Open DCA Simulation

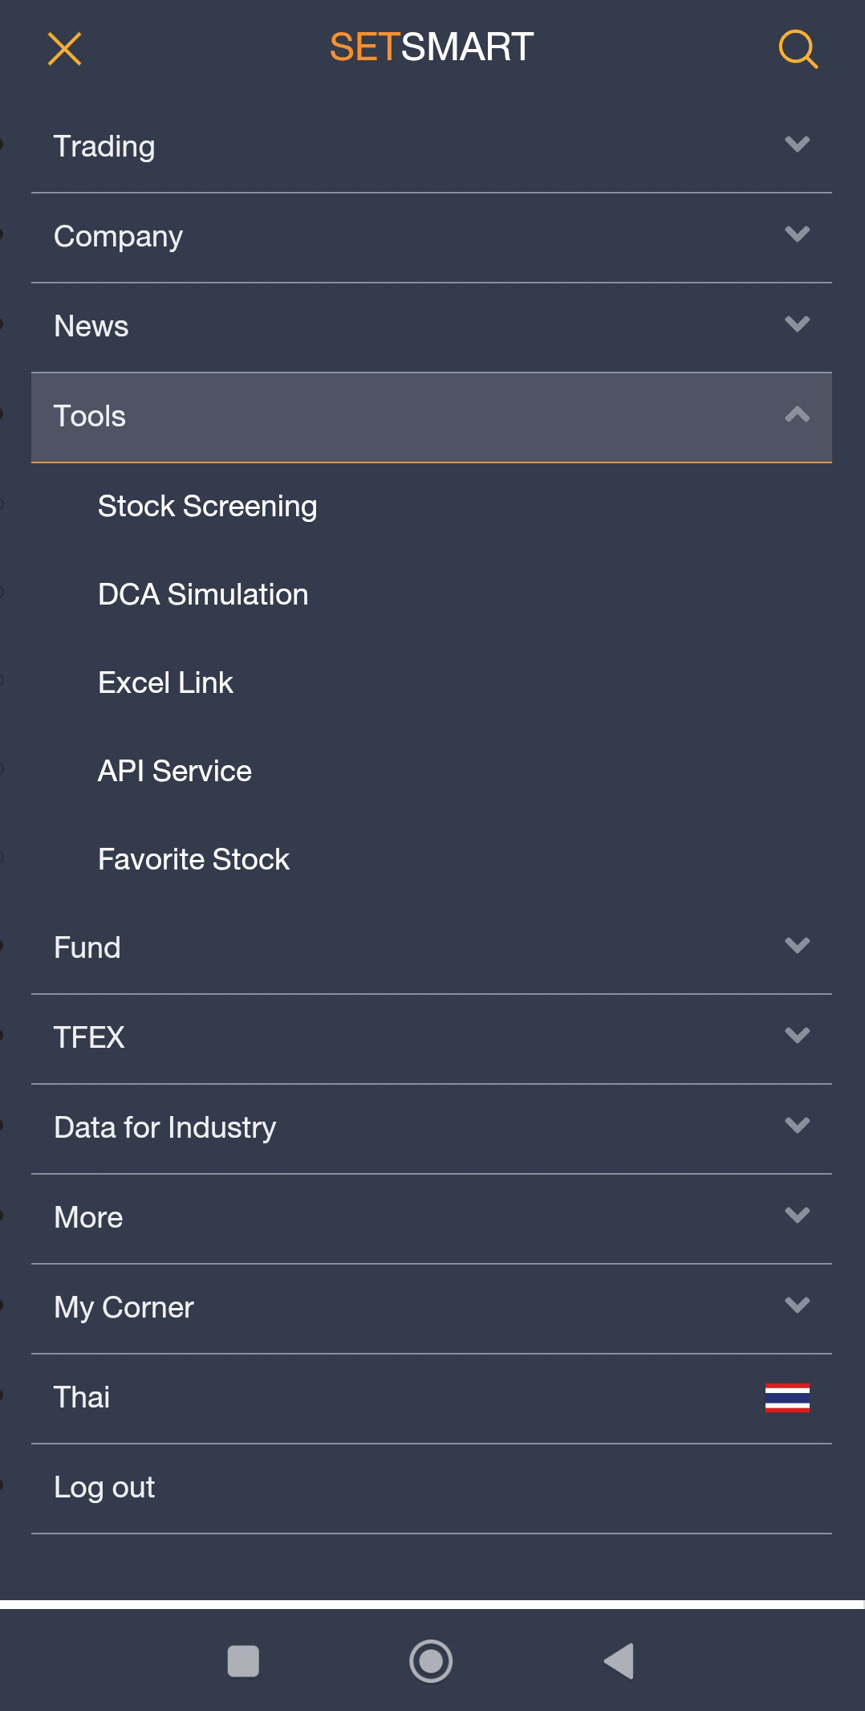pos(203,595)
